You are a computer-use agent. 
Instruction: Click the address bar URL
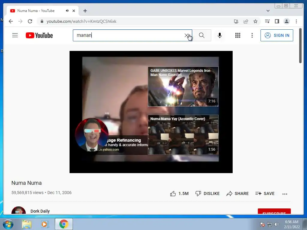tap(82, 21)
